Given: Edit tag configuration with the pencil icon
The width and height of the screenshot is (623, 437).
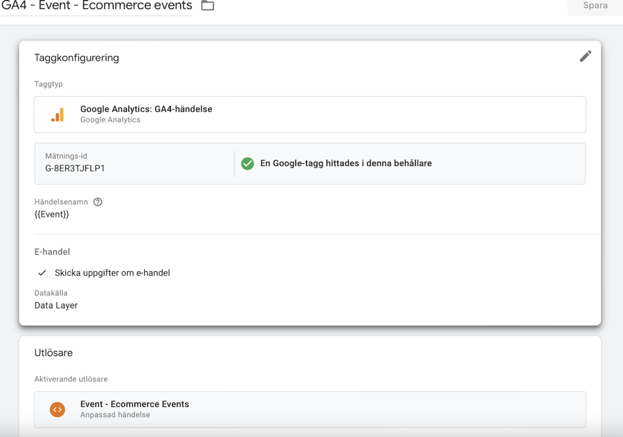Looking at the screenshot, I should tap(585, 57).
